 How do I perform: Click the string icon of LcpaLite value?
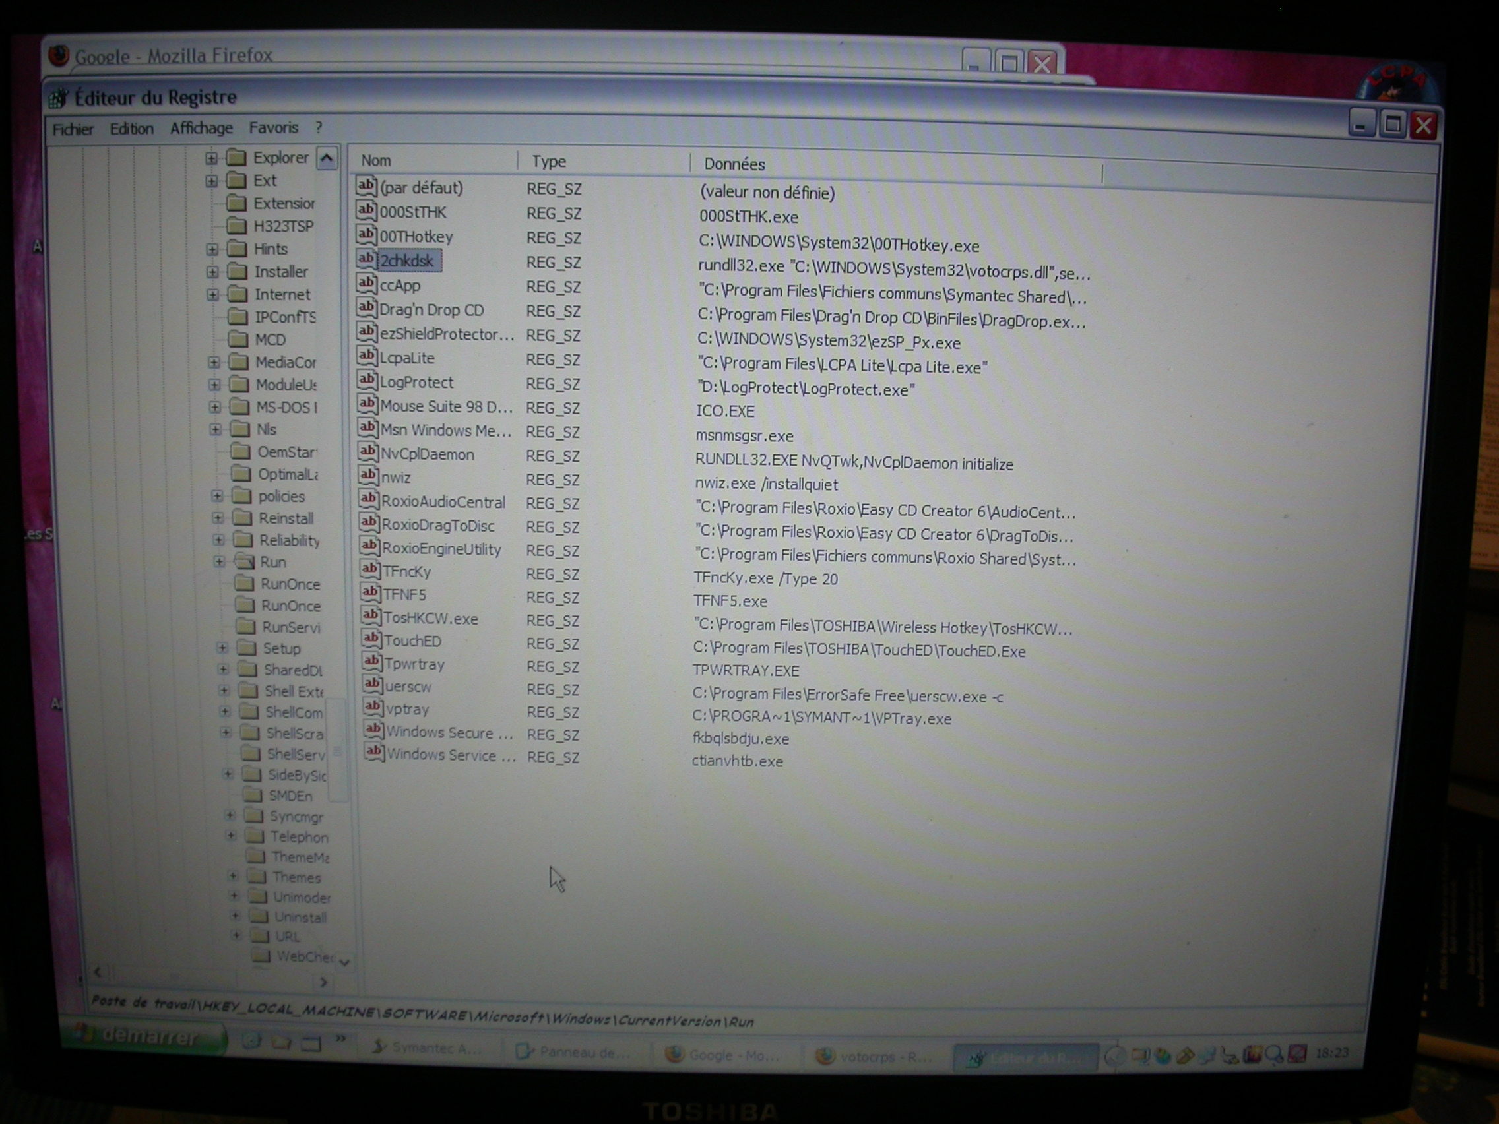coord(367,356)
